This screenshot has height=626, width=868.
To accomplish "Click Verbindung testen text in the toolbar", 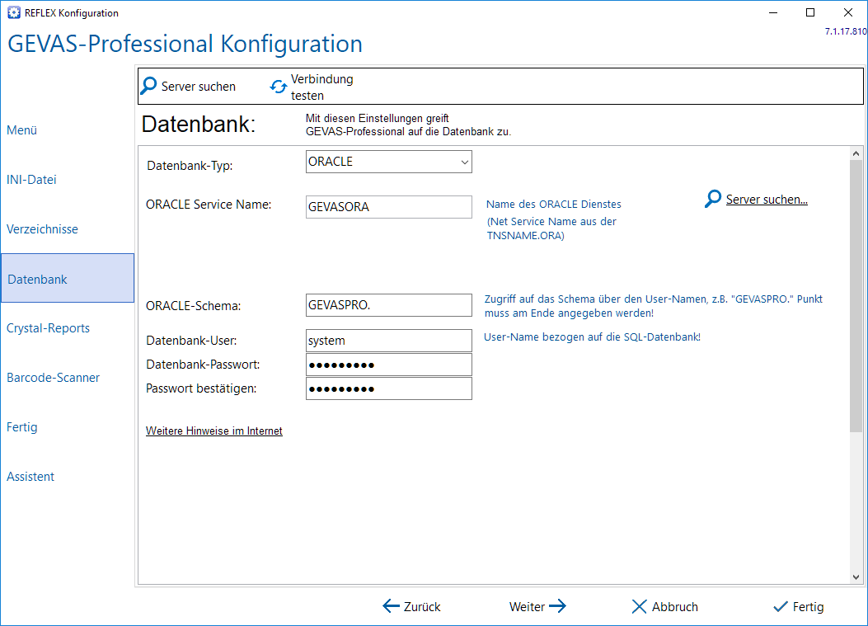I will coord(322,87).
